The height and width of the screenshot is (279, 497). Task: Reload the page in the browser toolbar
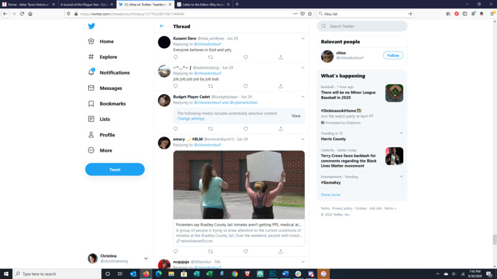pos(22,13)
